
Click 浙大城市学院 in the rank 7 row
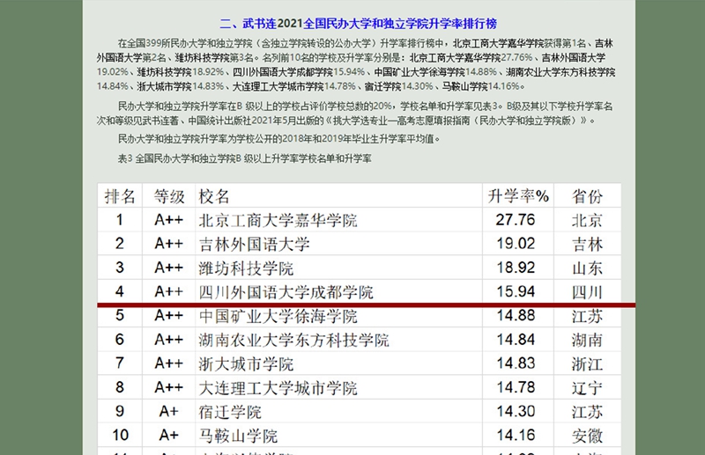tap(247, 363)
